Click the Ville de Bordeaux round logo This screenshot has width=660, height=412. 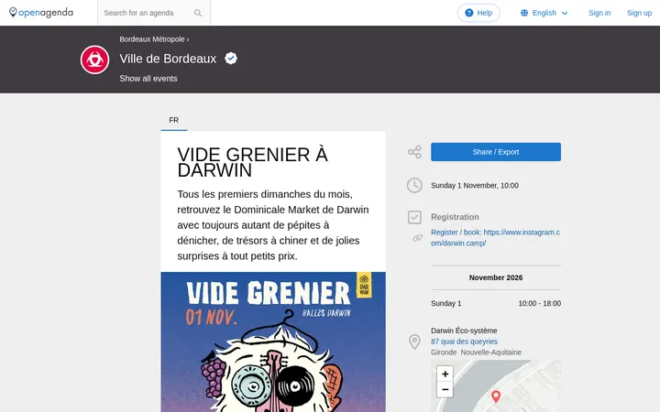[94, 60]
